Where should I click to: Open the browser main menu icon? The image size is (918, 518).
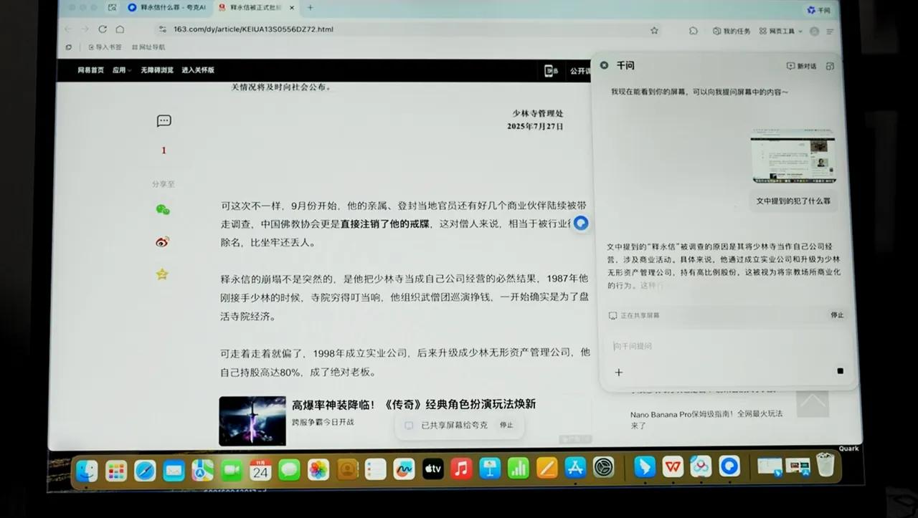click(x=830, y=32)
